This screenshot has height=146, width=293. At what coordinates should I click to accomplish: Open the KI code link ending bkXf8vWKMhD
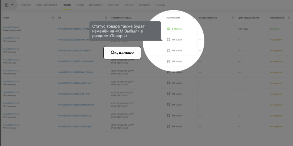(x=76, y=105)
